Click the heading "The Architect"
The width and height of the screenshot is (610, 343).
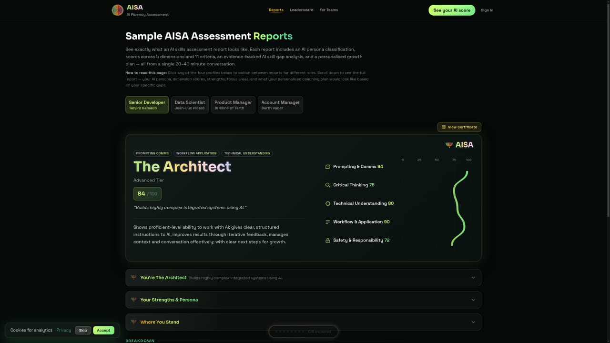pyautogui.click(x=182, y=166)
